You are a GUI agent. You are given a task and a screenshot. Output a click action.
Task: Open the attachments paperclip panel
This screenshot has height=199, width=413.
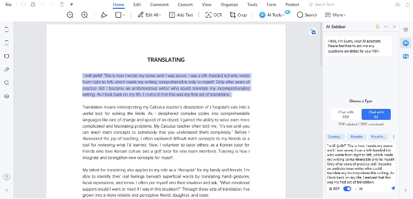point(7,70)
